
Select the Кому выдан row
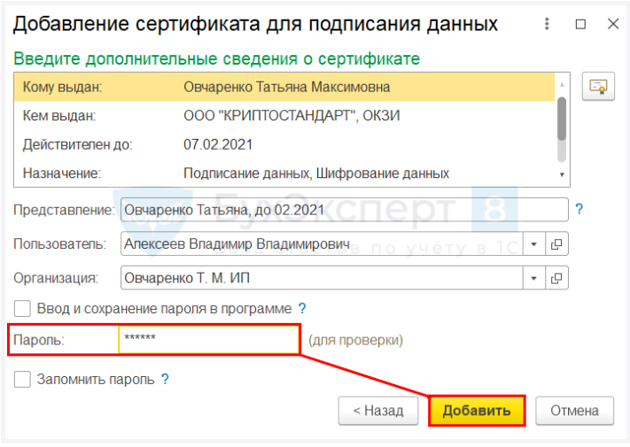point(284,87)
